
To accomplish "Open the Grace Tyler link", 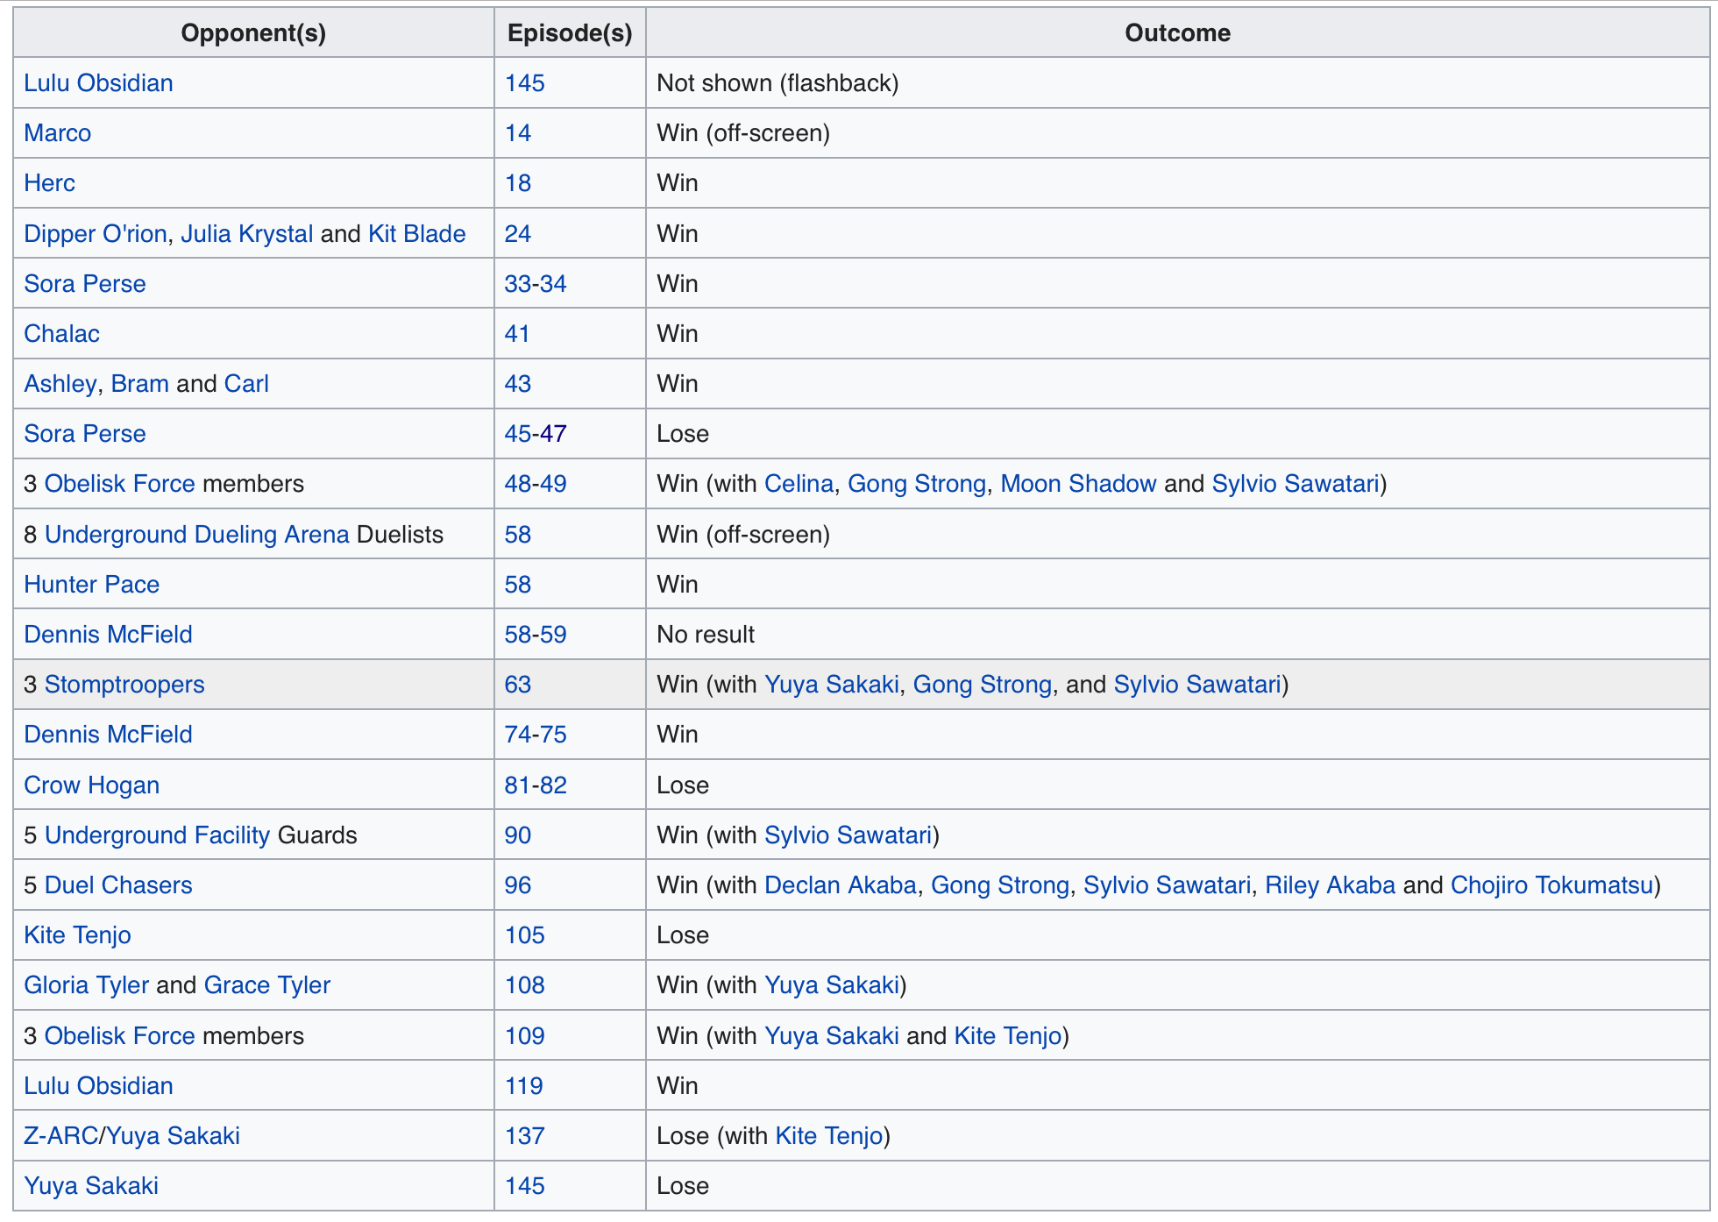I will pyautogui.click(x=266, y=985).
